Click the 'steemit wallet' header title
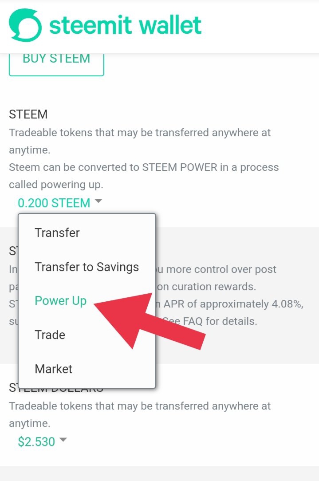319x481 pixels. tap(126, 26)
